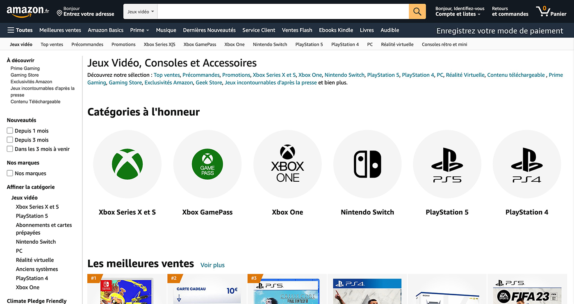Screen dimensions: 574x304
Task: Expand the Compte et listes menu
Action: (460, 11)
